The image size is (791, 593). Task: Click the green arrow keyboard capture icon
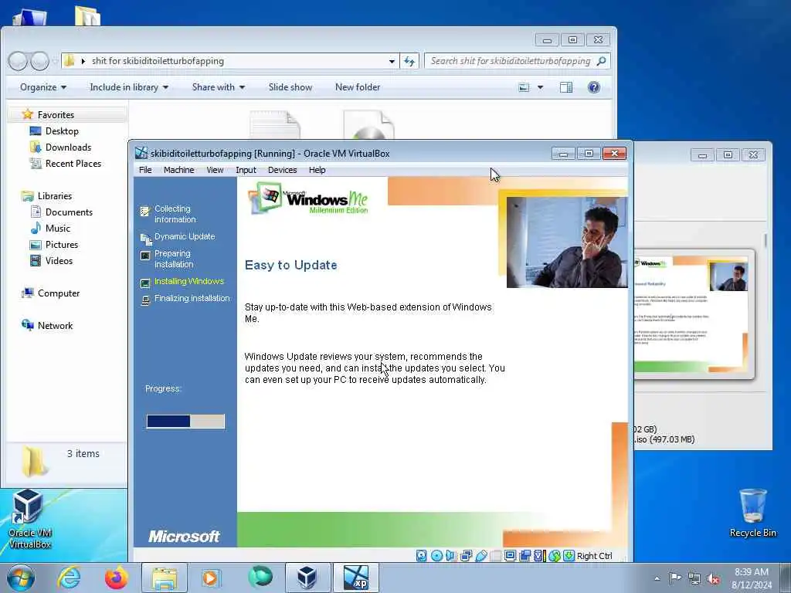[x=569, y=556]
